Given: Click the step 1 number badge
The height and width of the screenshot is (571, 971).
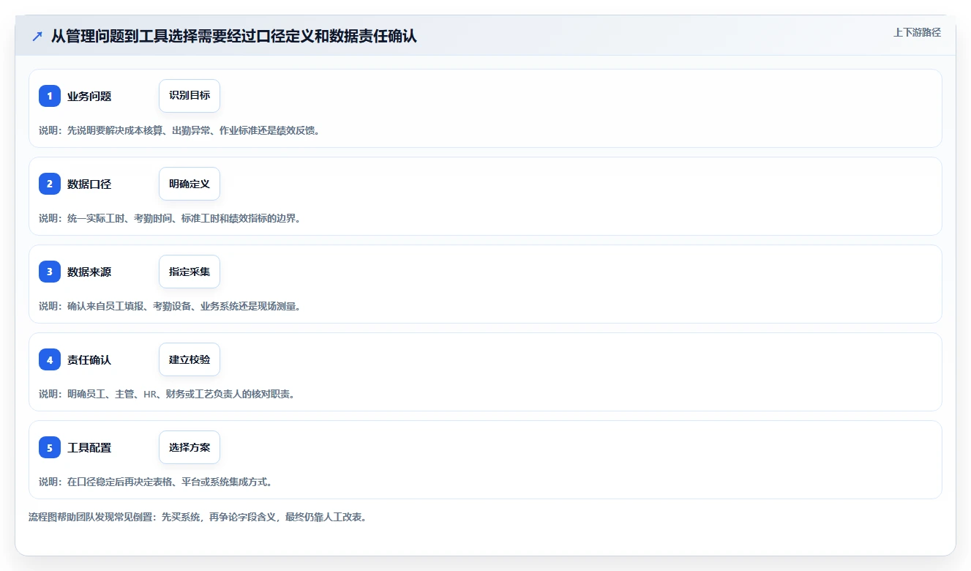Looking at the screenshot, I should pos(50,96).
